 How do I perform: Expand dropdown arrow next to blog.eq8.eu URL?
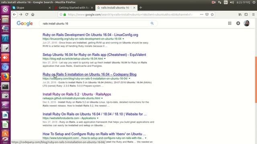point(105,59)
